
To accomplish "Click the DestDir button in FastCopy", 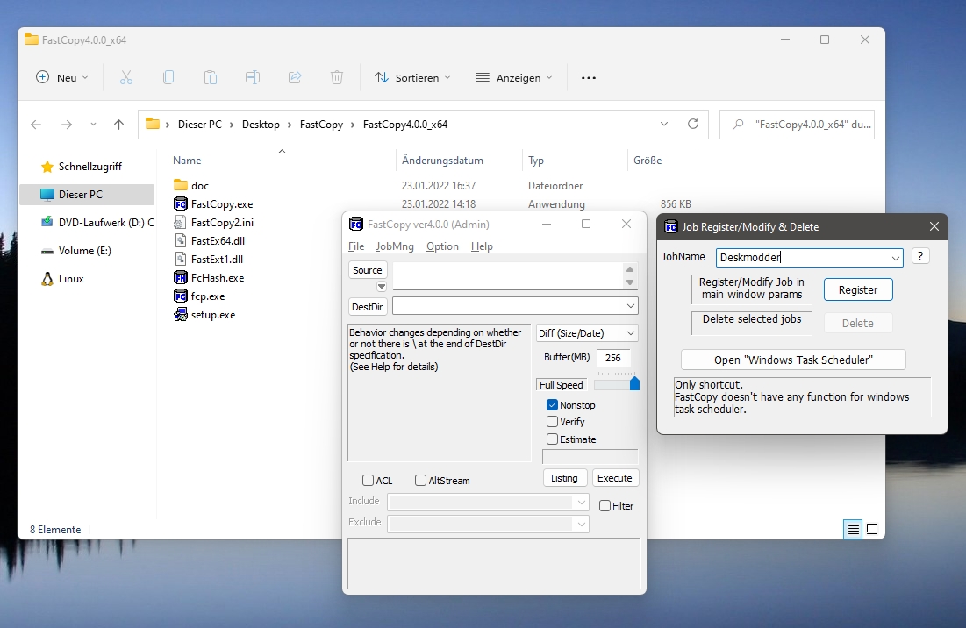I will pyautogui.click(x=367, y=307).
